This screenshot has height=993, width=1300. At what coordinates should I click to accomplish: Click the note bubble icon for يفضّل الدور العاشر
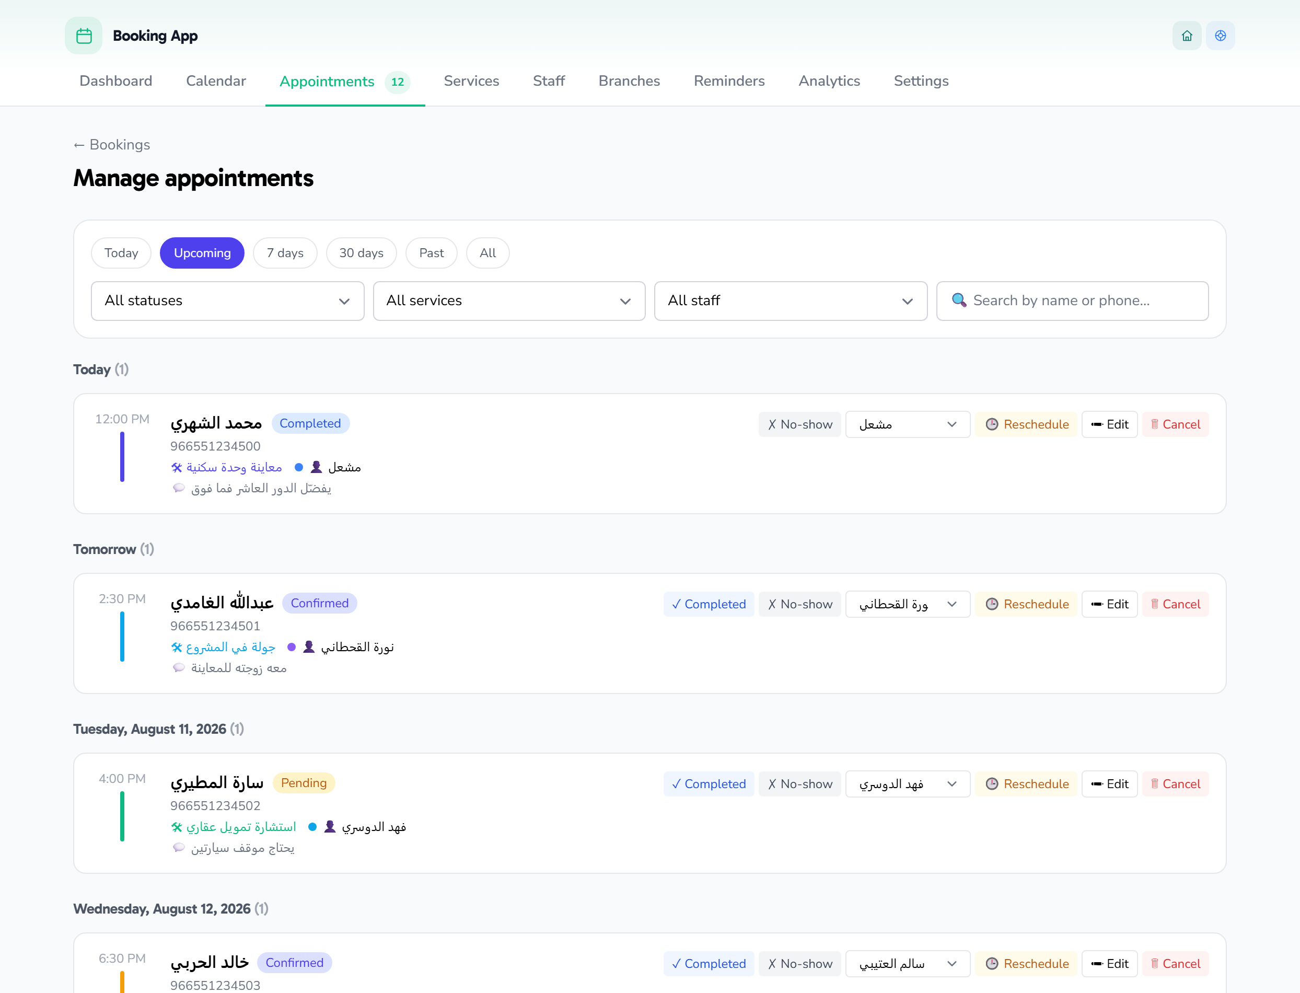coord(179,488)
